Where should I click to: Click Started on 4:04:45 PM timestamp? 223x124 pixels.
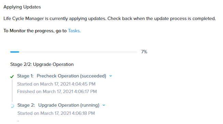click(56, 84)
